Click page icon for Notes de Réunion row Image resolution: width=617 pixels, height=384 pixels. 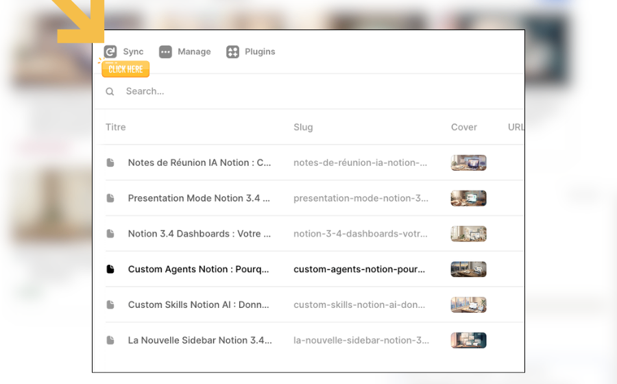[x=110, y=163]
